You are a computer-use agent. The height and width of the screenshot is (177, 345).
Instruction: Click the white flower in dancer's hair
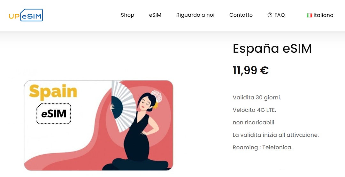click(157, 96)
